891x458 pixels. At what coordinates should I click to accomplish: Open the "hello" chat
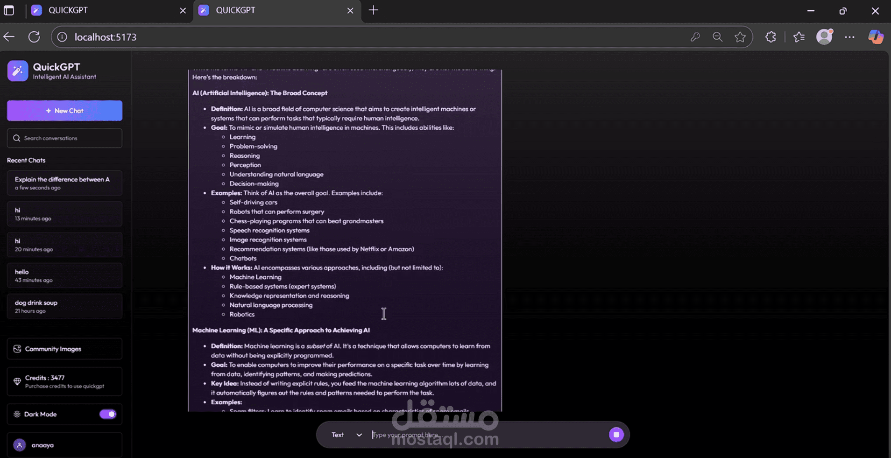64,275
